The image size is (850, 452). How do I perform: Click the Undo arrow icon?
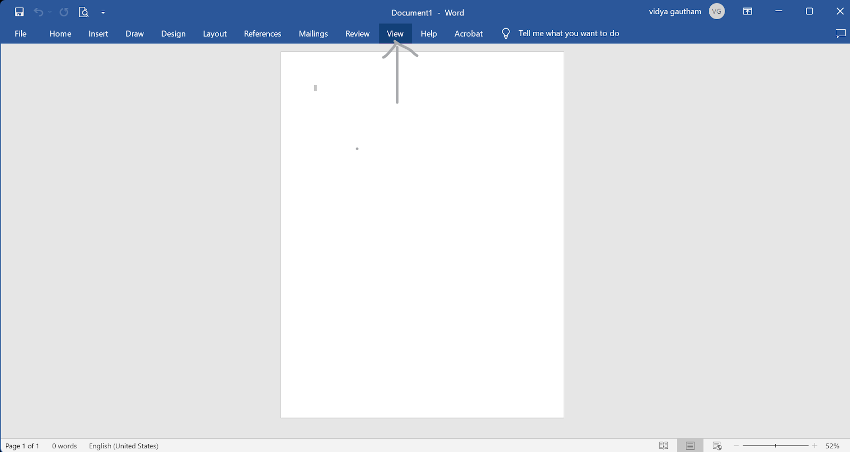tap(38, 12)
